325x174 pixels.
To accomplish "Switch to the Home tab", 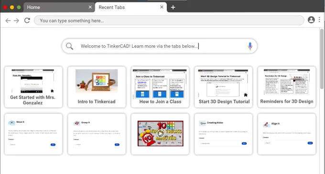I will click(x=59, y=8).
